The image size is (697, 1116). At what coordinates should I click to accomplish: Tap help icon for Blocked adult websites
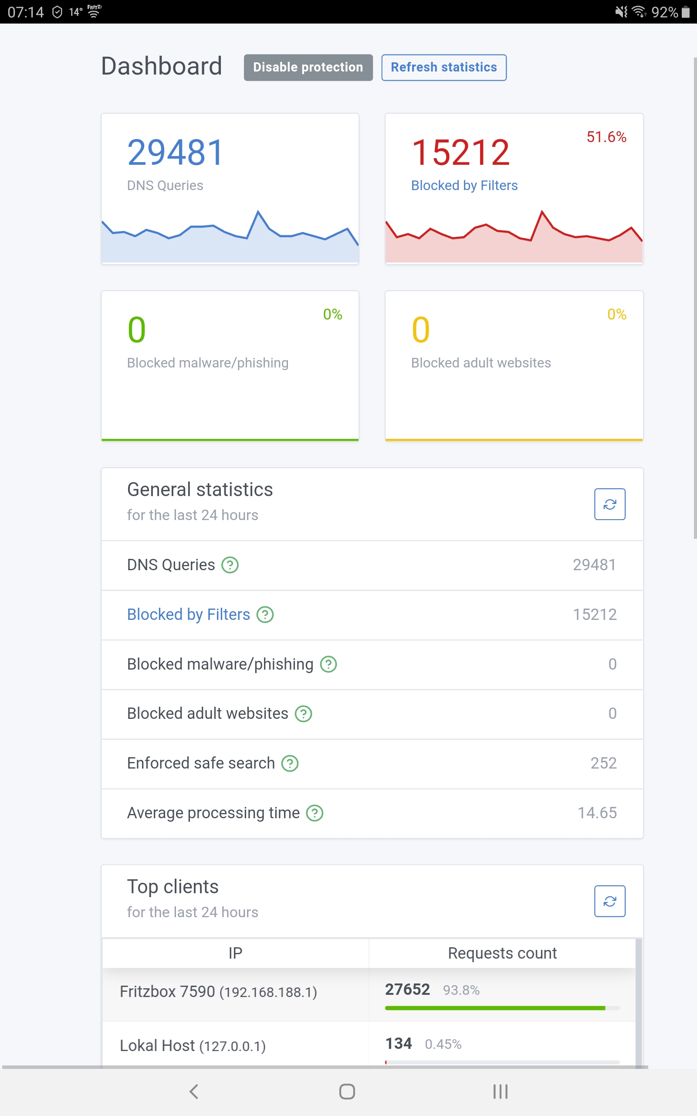click(x=303, y=714)
